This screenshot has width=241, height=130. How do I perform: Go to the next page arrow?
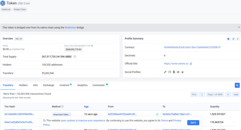[228, 94]
